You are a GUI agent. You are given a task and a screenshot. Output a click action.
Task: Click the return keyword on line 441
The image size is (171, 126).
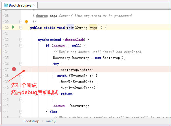tap(67, 94)
